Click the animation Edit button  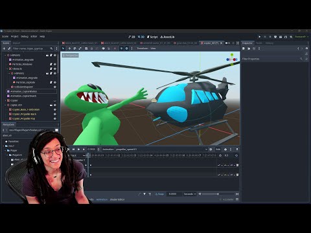click(218, 150)
